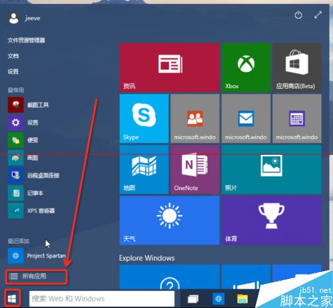Open the Calendar microsoft.windo tile

[297, 119]
